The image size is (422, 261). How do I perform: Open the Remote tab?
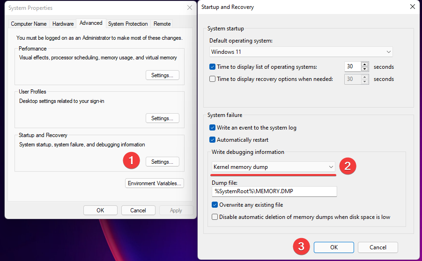[x=162, y=24]
